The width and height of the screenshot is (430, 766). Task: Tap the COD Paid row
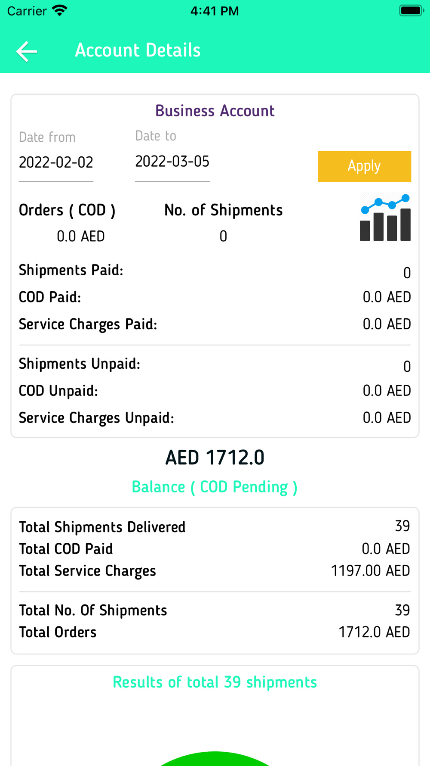click(215, 297)
